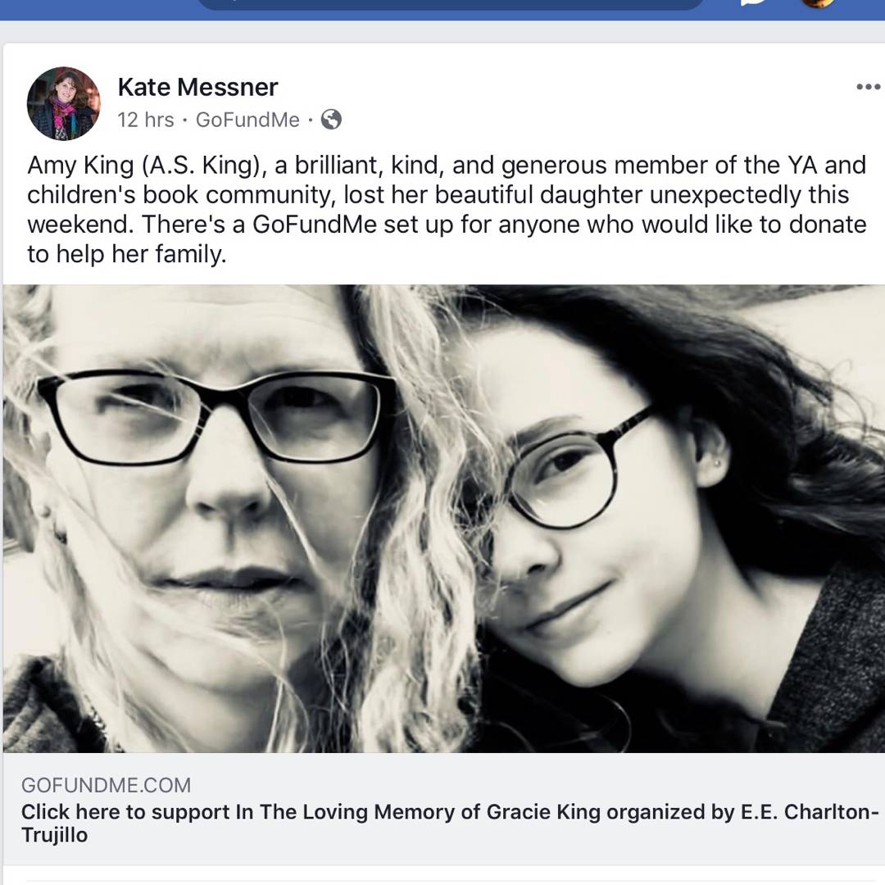Open Kate Messner's profile picture
Image resolution: width=885 pixels, height=885 pixels.
63,103
